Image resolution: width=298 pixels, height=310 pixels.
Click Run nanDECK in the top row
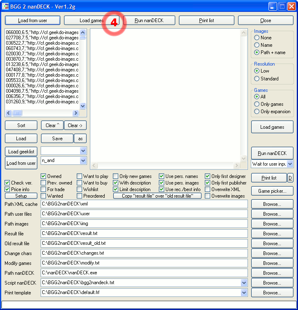pos(149,21)
